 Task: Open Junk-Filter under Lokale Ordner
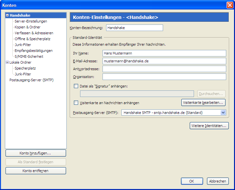click(x=23, y=74)
